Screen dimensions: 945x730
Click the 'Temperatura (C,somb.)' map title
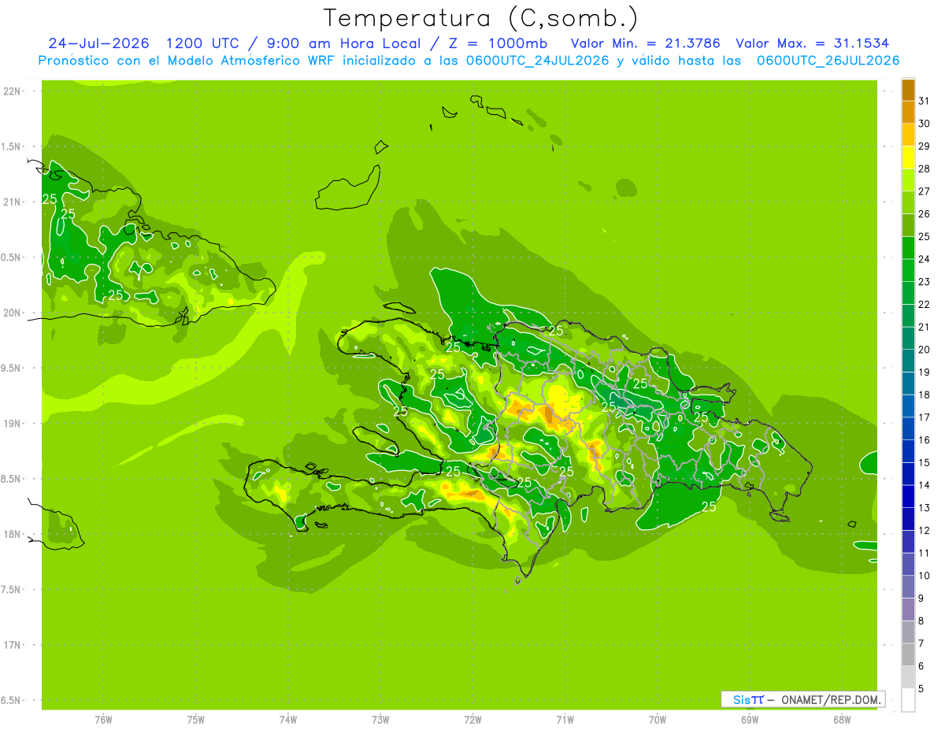[480, 17]
